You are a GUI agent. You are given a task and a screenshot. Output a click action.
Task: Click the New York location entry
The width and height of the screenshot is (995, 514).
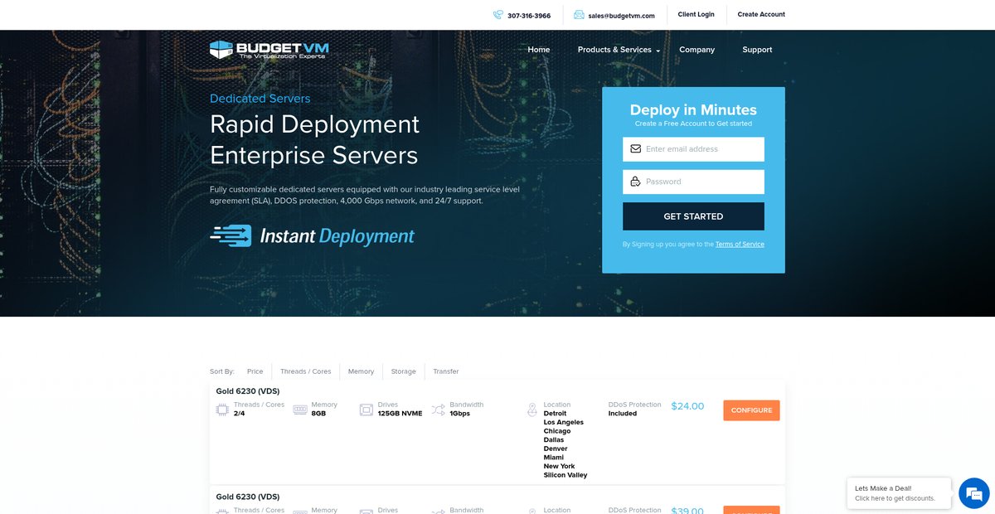point(560,466)
